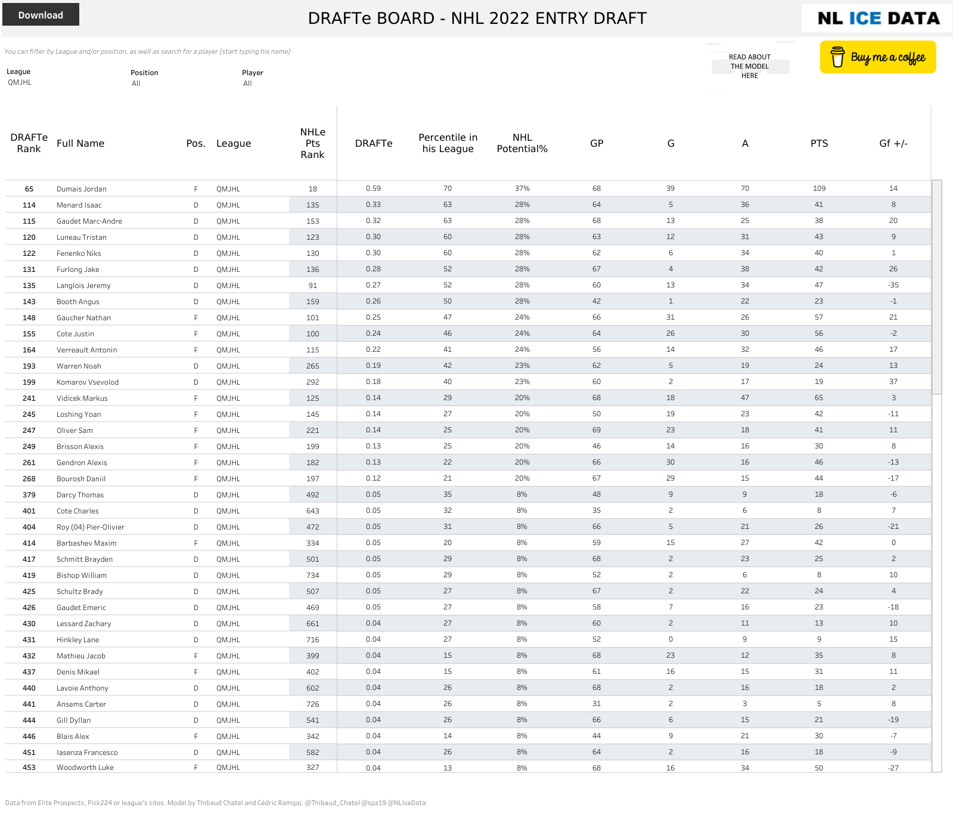Select player name Booth Angus
Image resolution: width=953 pixels, height=814 pixels.
[78, 302]
